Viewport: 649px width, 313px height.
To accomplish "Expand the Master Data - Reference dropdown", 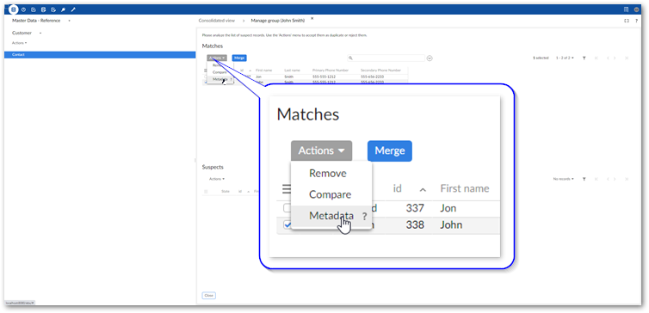I will [x=69, y=21].
